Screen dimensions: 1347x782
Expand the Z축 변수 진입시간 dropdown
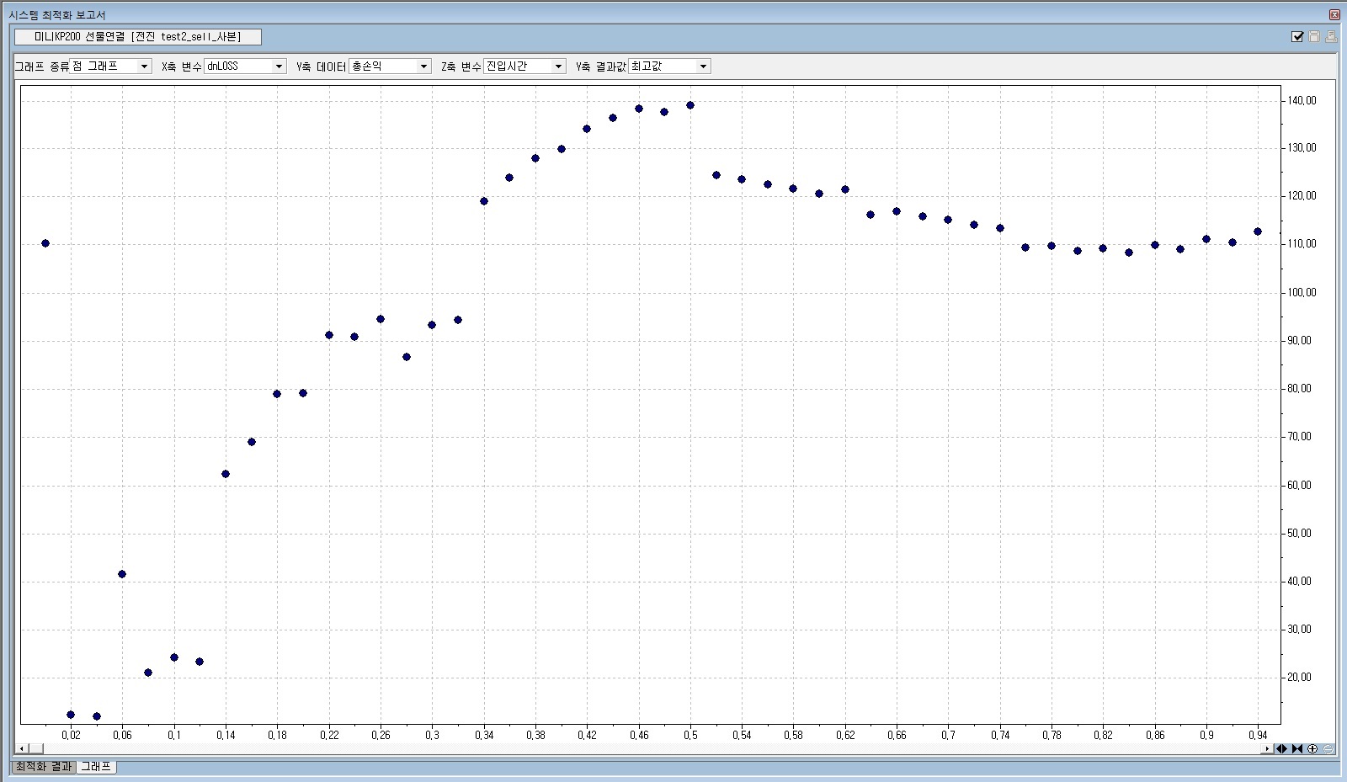coord(559,66)
